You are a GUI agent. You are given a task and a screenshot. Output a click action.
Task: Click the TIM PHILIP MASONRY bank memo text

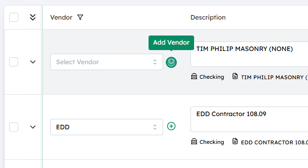pyautogui.click(x=274, y=77)
